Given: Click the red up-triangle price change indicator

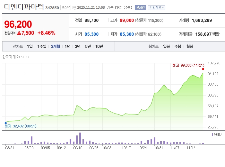Looking at the screenshot, I should coord(19,33).
